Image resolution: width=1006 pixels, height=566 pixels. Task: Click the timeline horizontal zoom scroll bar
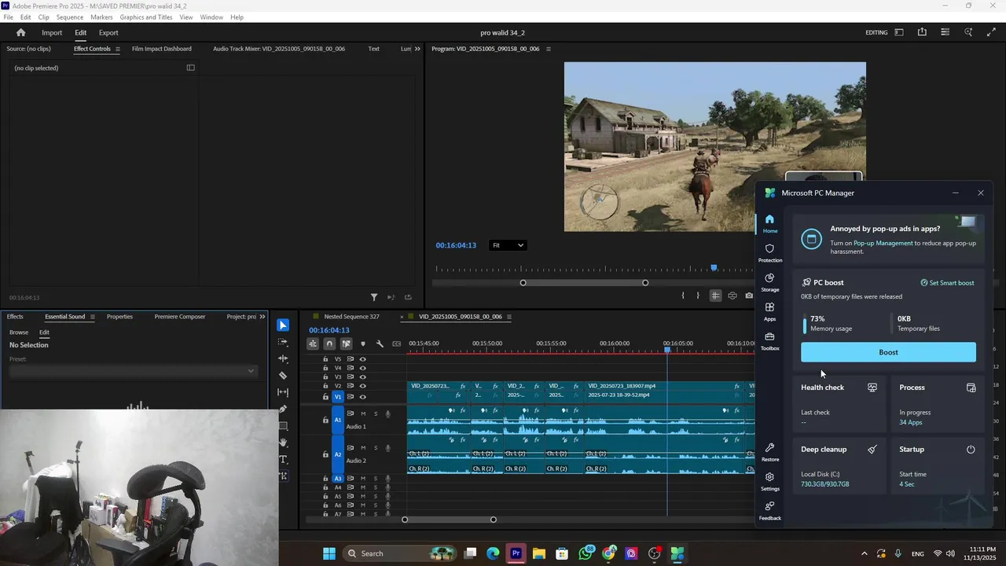pyautogui.click(x=449, y=520)
